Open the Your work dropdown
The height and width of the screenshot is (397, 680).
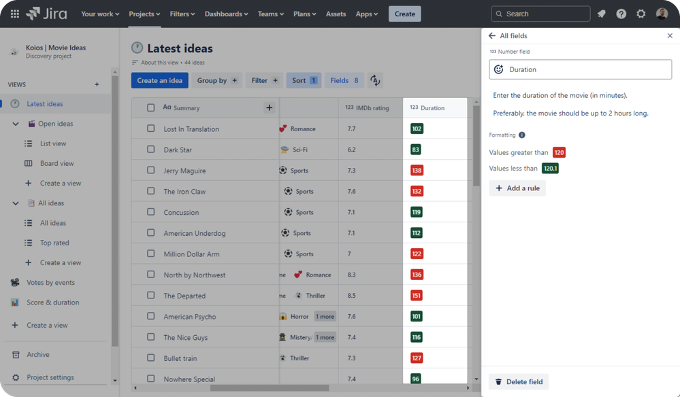pyautogui.click(x=100, y=14)
